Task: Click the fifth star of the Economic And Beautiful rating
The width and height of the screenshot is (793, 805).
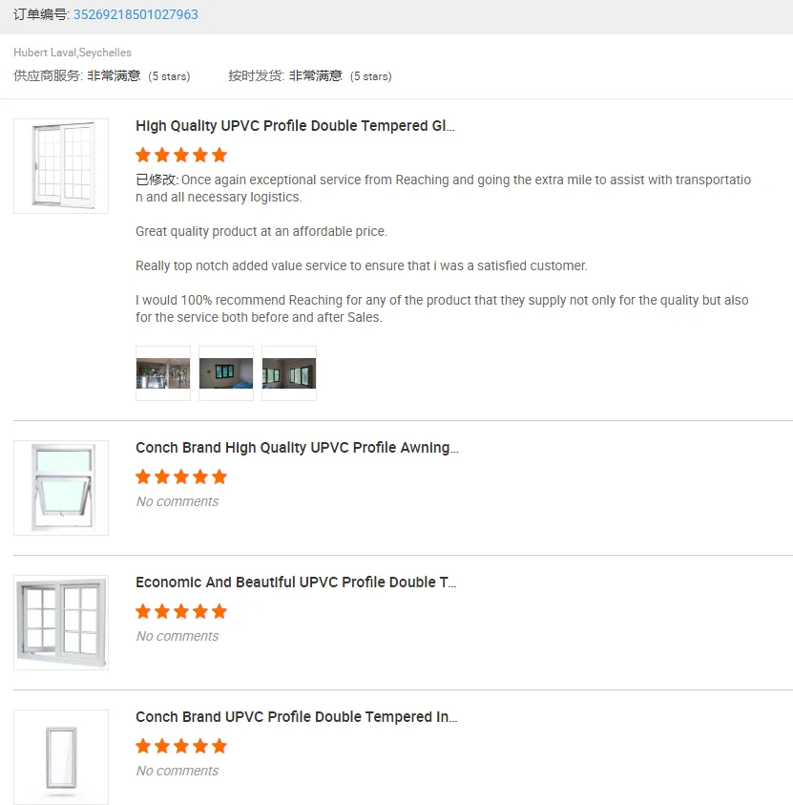Action: (219, 611)
